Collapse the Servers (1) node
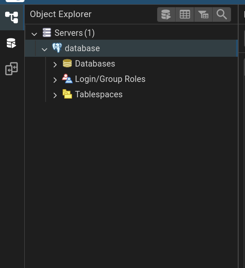 click(34, 34)
